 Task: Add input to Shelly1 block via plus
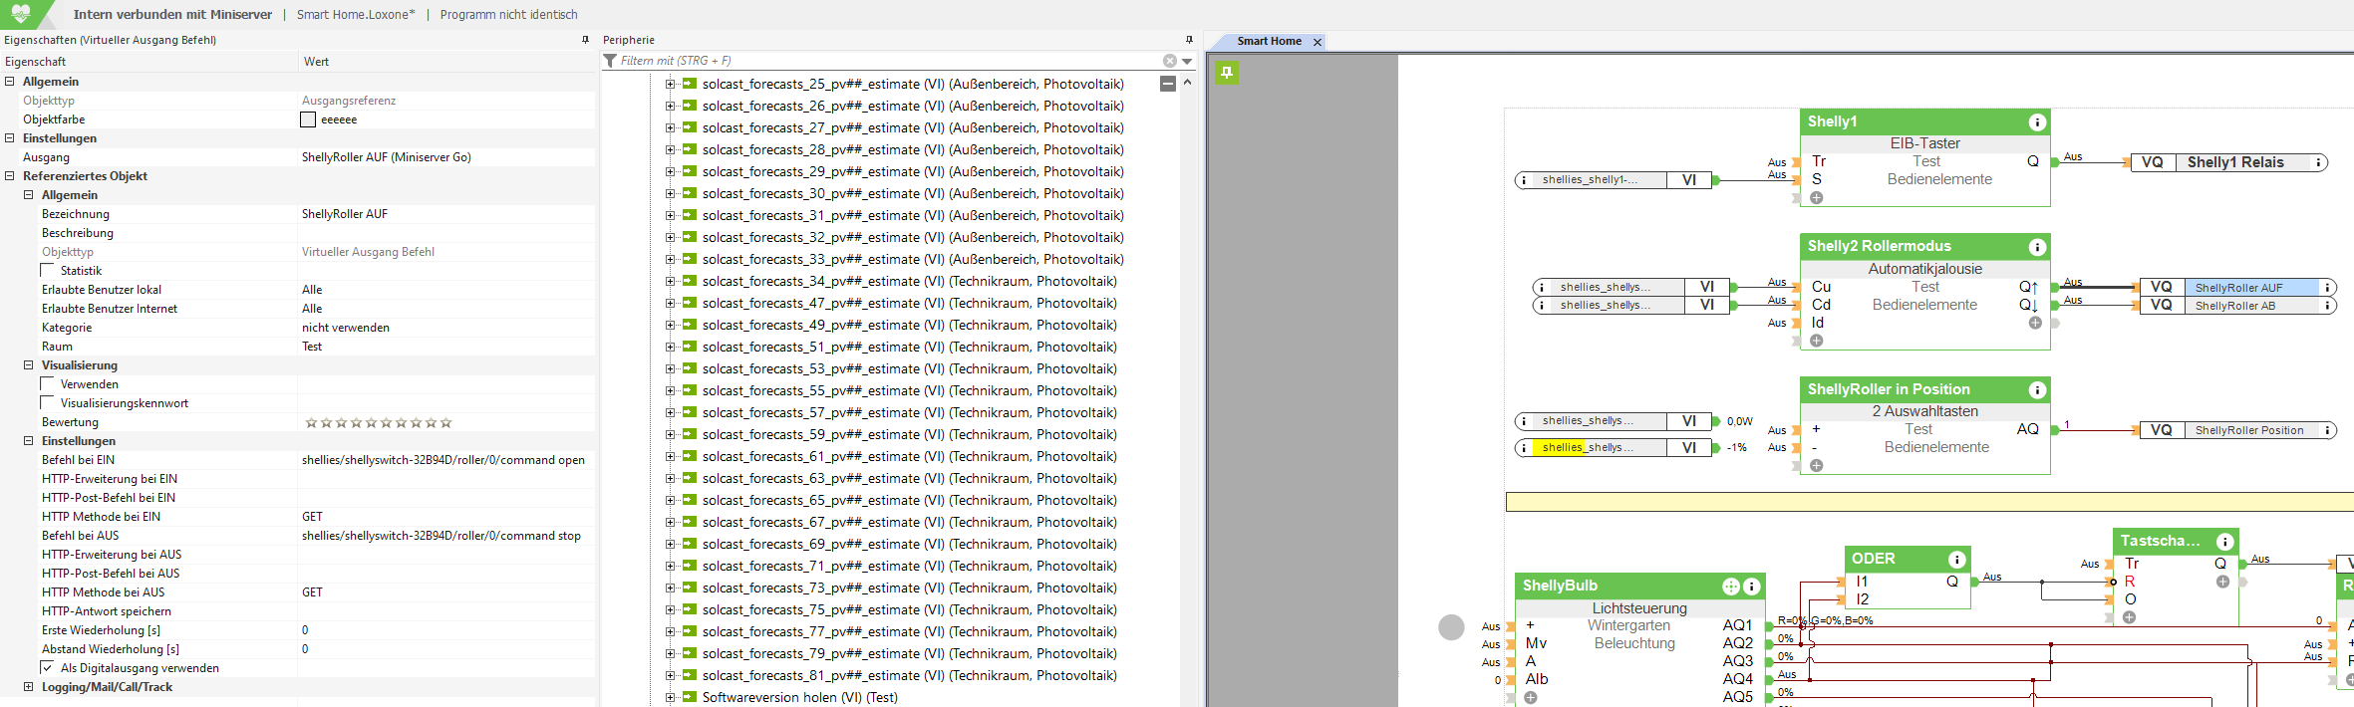(x=1817, y=198)
